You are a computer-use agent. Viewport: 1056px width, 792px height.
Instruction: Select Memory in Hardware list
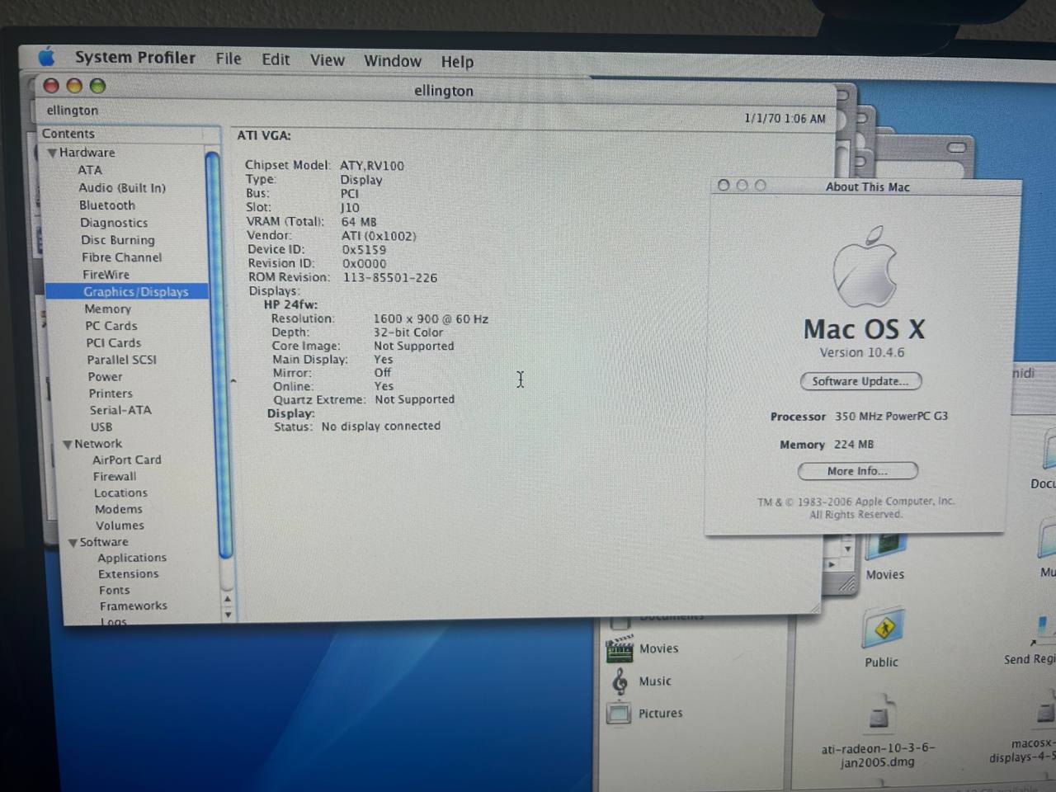(x=107, y=309)
